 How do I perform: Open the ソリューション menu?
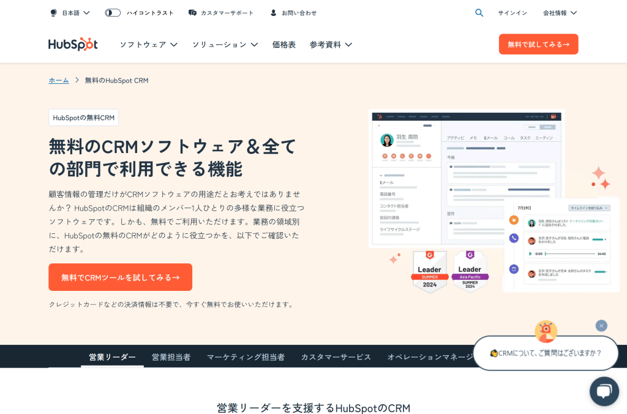tap(225, 45)
